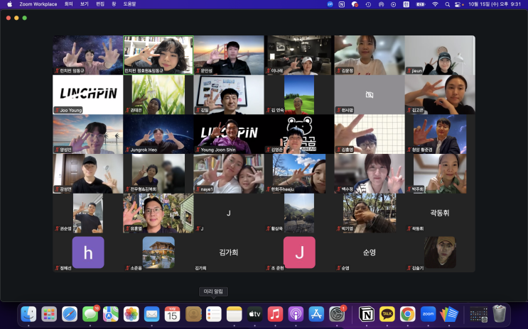The width and height of the screenshot is (528, 329).
Task: Open the App Store dock icon
Action: pyautogui.click(x=317, y=313)
